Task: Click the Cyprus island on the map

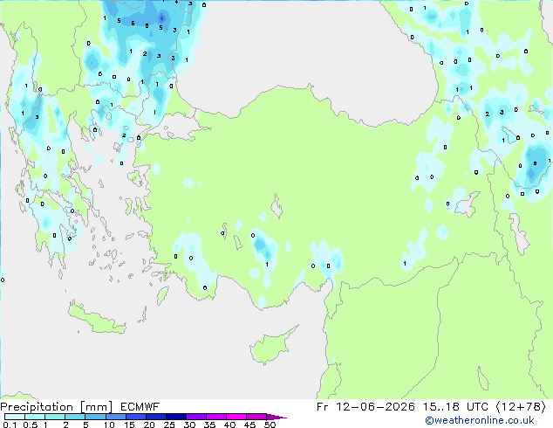Action: click(271, 346)
